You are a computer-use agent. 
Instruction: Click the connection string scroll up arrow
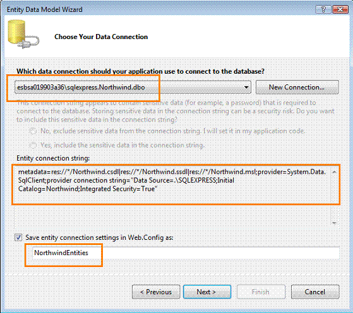point(334,172)
